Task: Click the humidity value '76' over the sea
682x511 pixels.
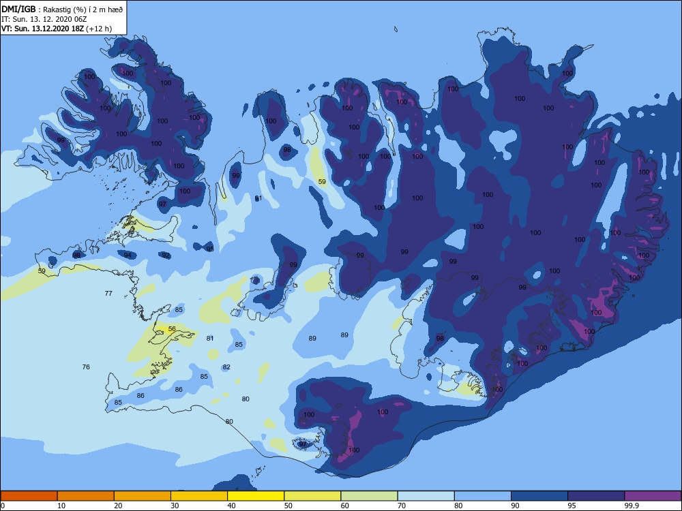Action: click(x=86, y=367)
